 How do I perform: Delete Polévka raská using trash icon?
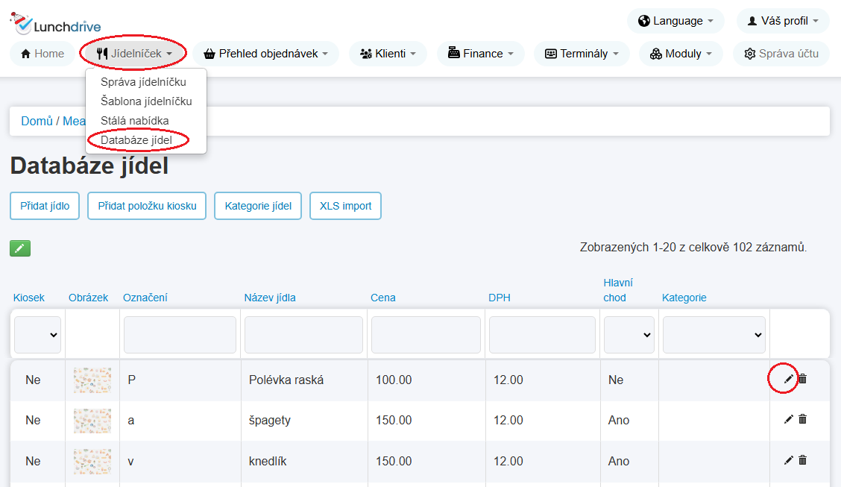point(802,379)
